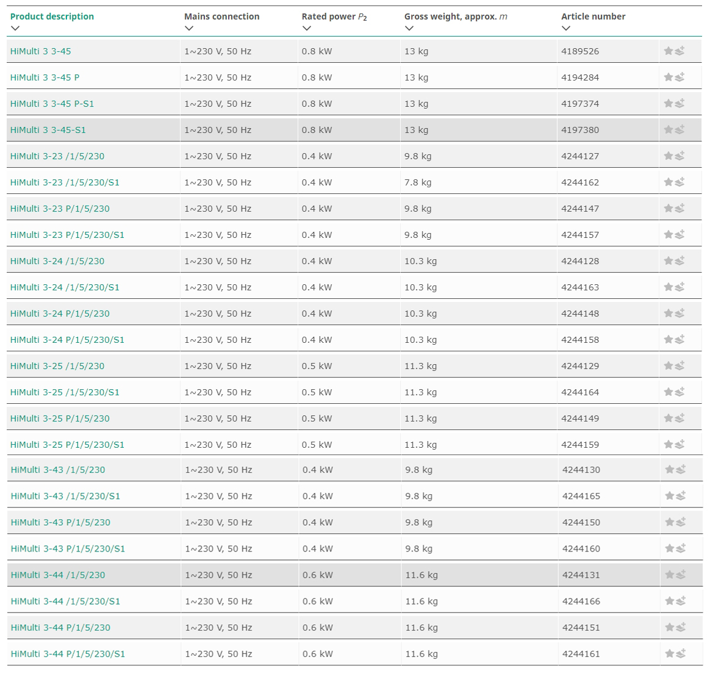This screenshot has width=710, height=682.
Task: Click article number 4244130
Action: pos(581,470)
